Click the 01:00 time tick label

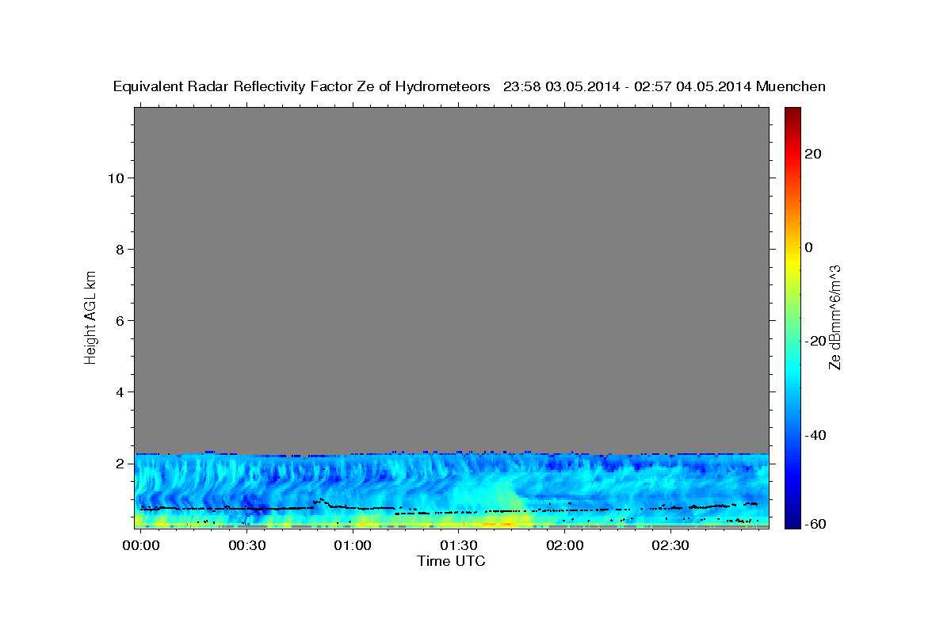click(x=353, y=546)
